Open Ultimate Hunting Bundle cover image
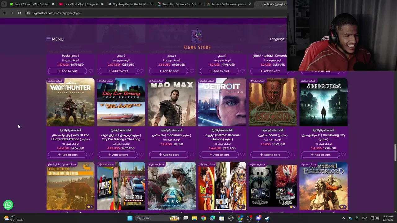This screenshot has width=397, height=223. pos(70,186)
